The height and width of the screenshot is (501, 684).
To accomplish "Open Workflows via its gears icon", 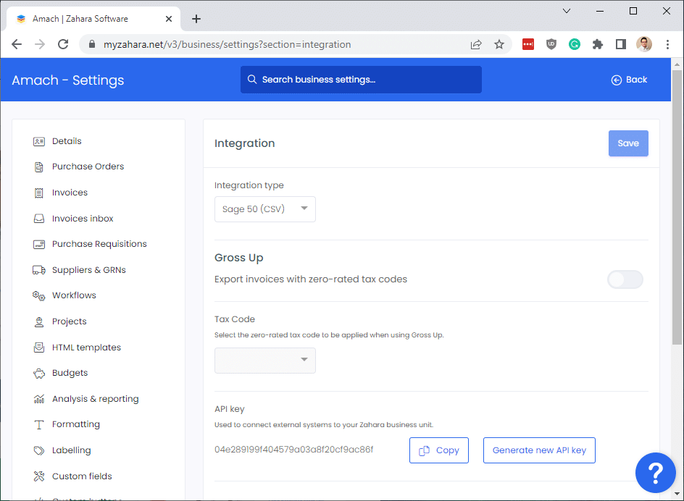I will pyautogui.click(x=39, y=296).
